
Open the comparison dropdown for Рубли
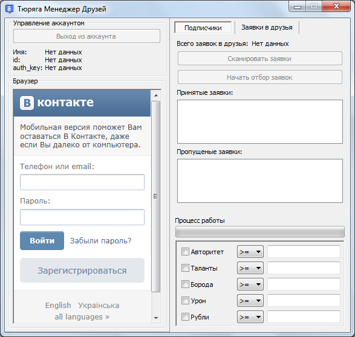point(250,316)
